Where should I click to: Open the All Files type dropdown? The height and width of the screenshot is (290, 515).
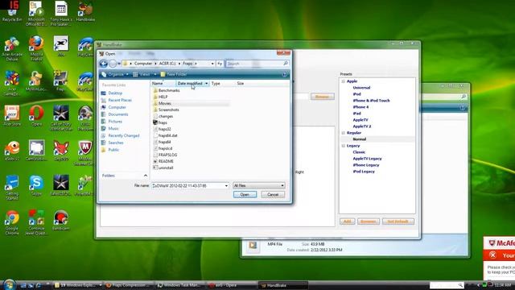[282, 186]
